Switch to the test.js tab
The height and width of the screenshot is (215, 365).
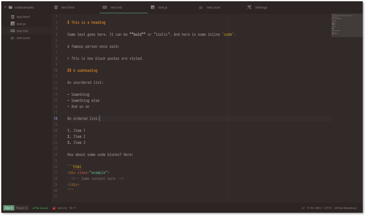pos(172,7)
